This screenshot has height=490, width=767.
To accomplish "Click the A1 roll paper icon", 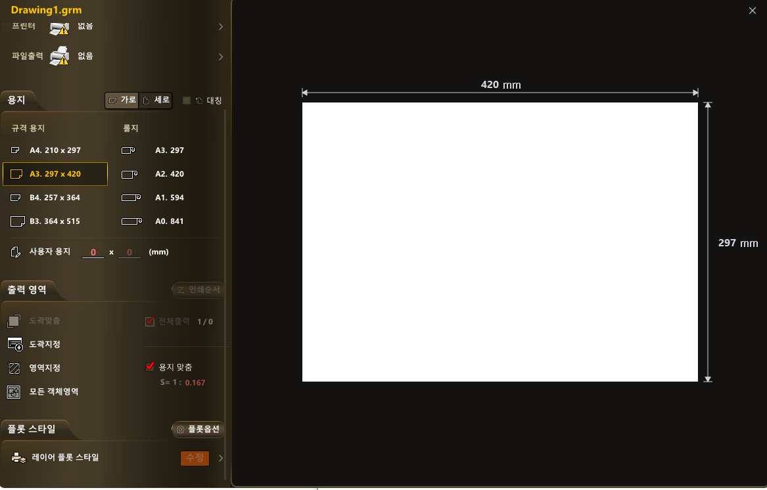I will tap(131, 198).
